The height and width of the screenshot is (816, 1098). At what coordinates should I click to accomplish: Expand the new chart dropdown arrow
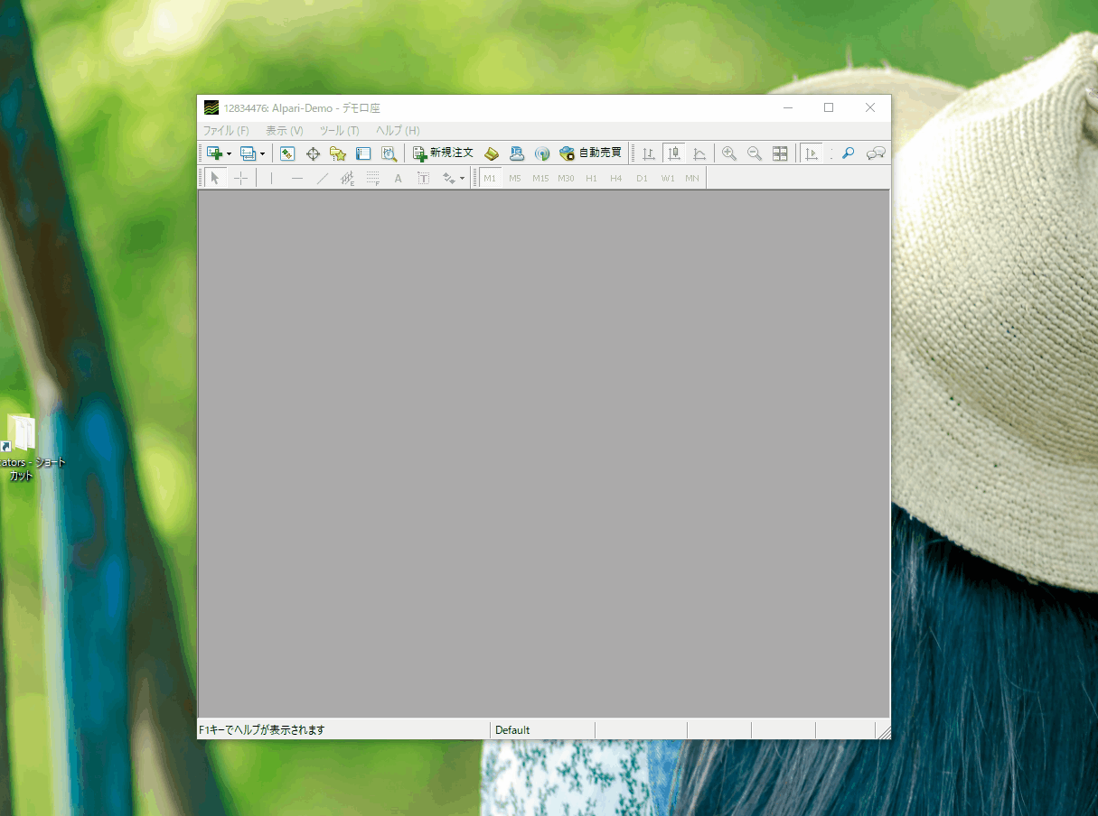click(230, 153)
